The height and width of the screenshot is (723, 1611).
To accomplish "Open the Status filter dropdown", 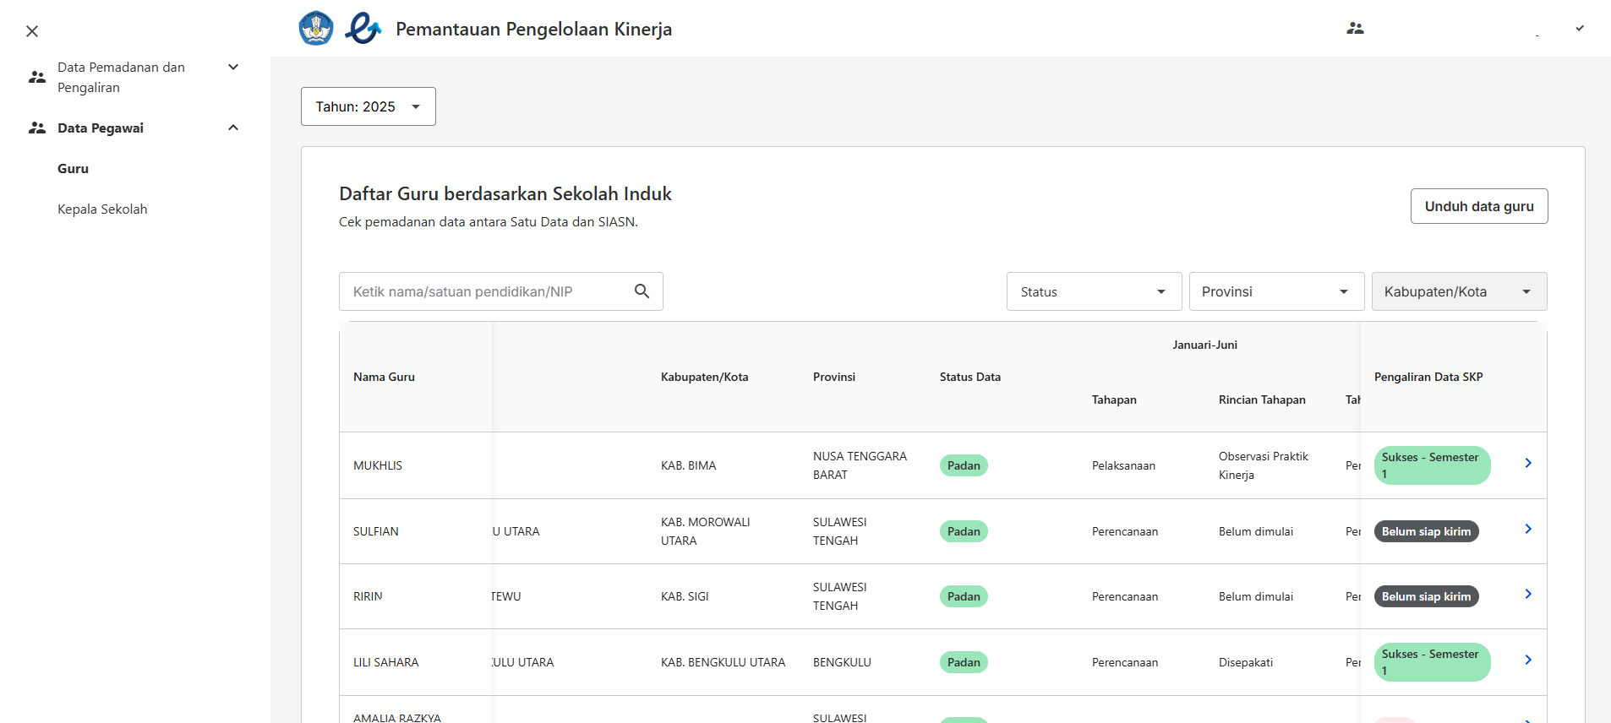I will (1094, 291).
